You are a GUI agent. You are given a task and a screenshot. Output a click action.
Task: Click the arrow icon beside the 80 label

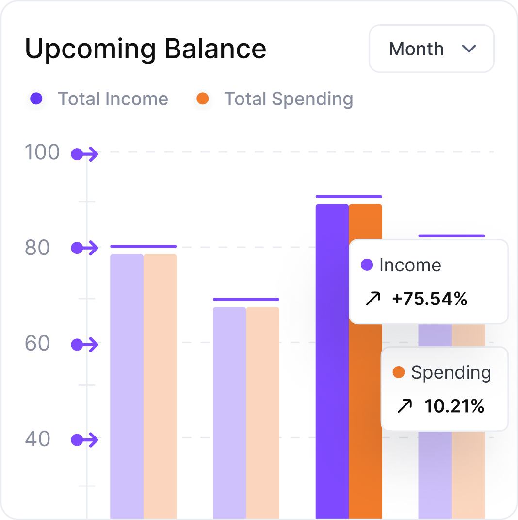85,248
